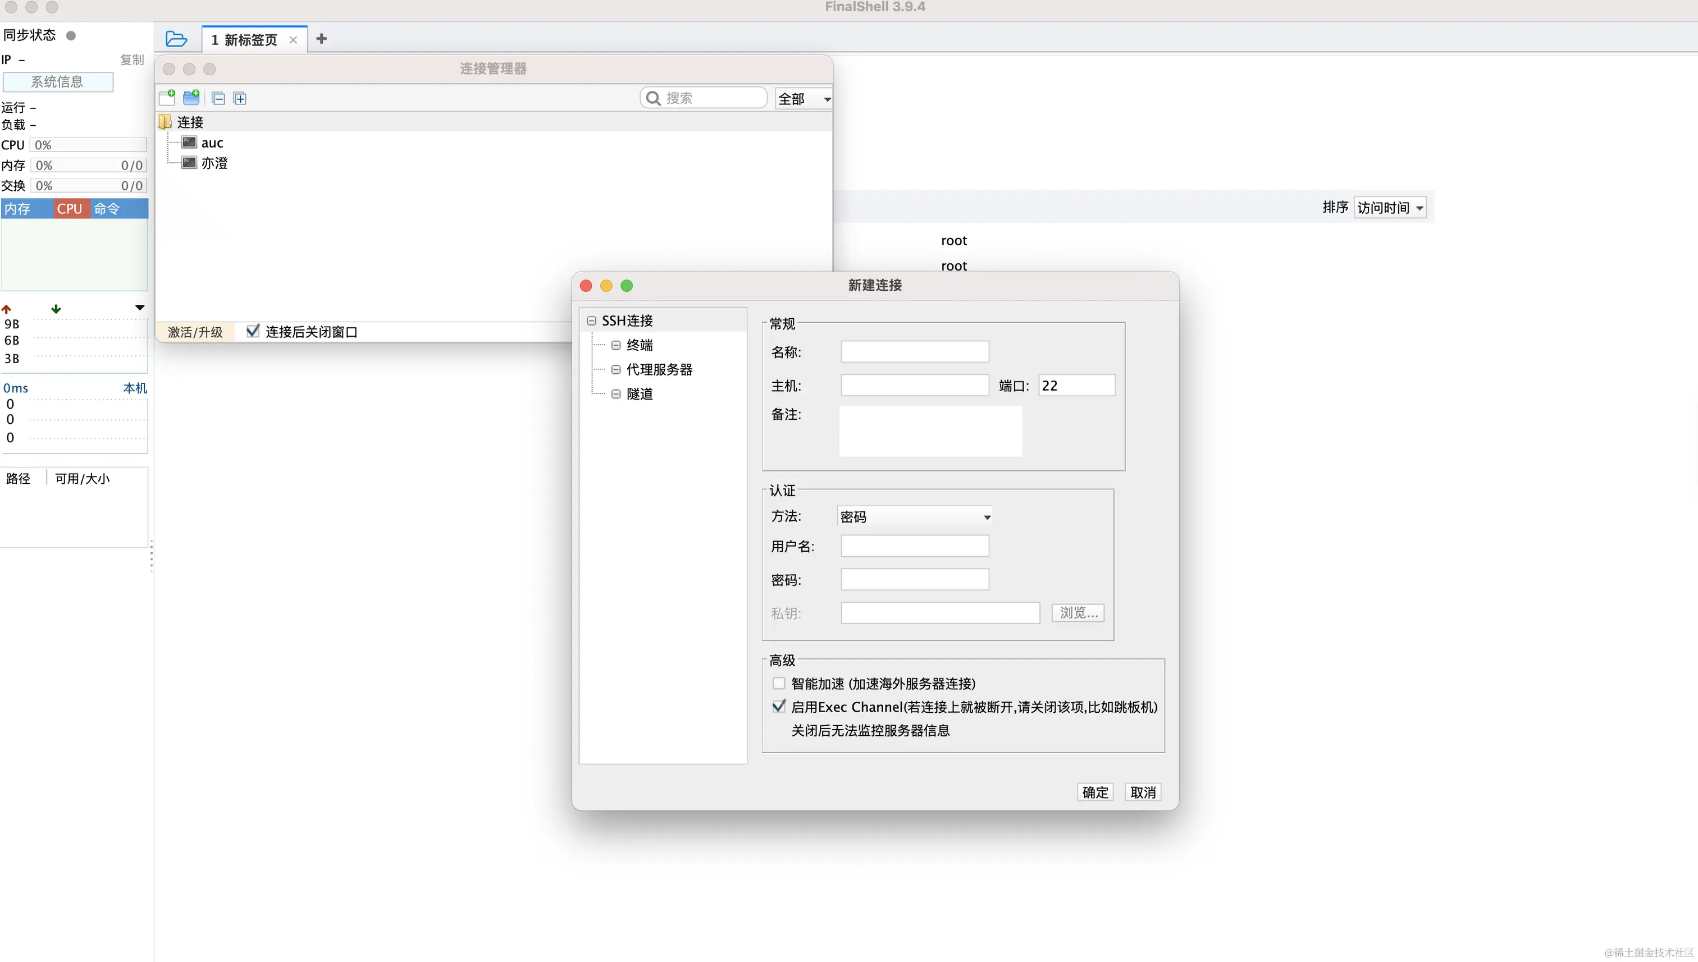
Task: Click the new SSH connection icon
Action: (167, 98)
